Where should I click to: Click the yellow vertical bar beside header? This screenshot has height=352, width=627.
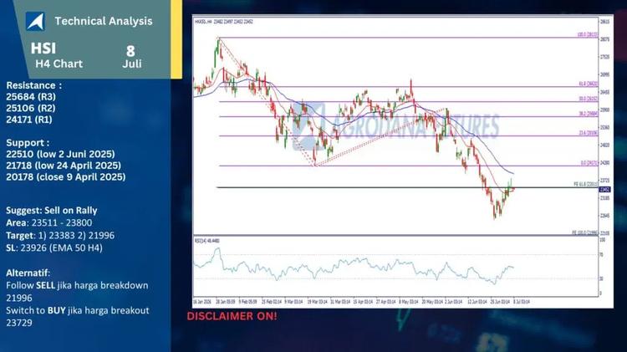point(176,39)
